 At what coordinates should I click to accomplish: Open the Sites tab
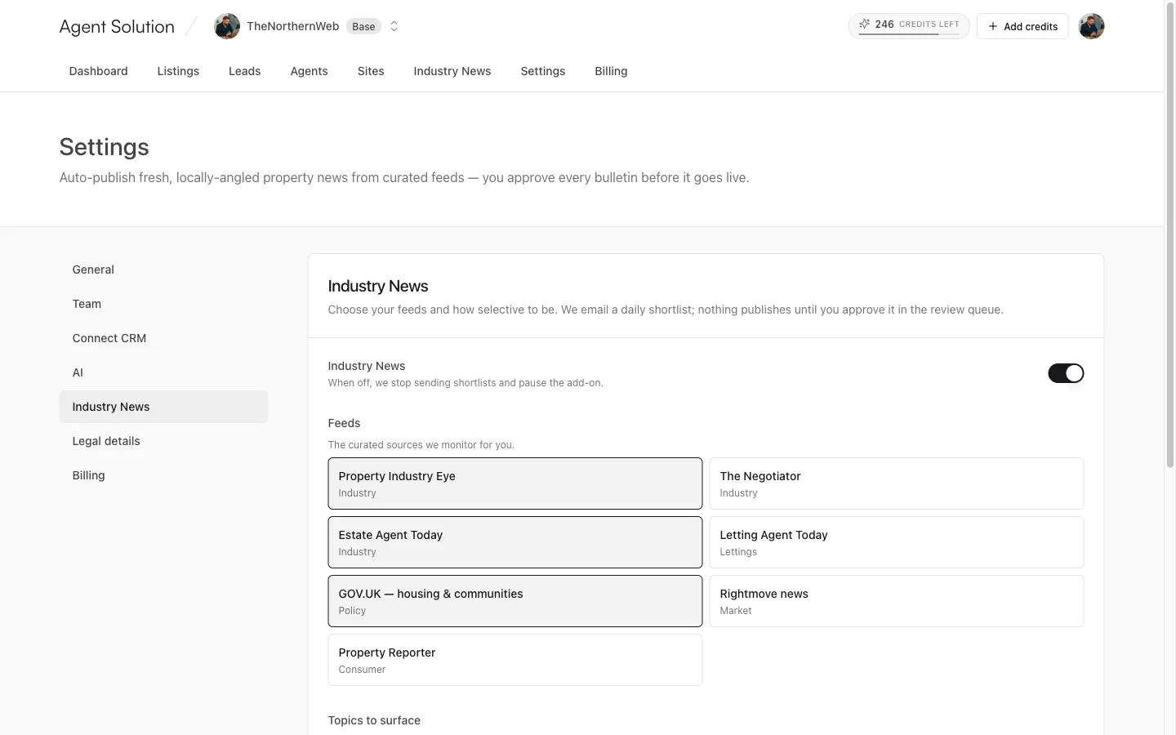[371, 71]
